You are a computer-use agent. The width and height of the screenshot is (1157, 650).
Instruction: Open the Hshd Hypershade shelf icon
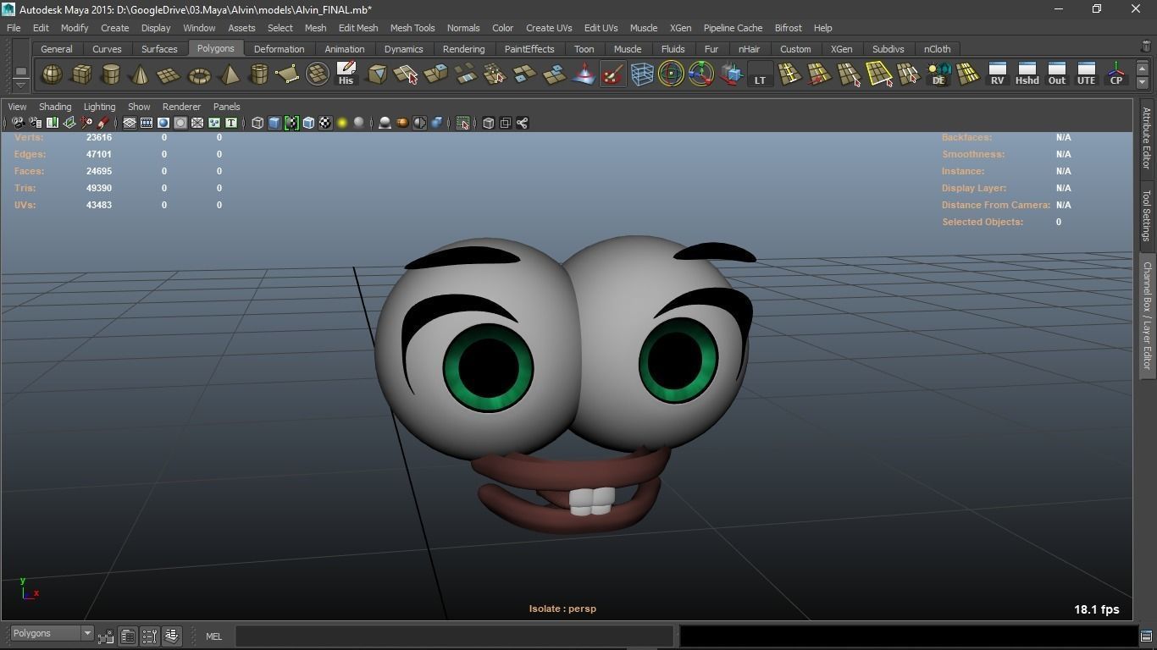click(x=1027, y=74)
